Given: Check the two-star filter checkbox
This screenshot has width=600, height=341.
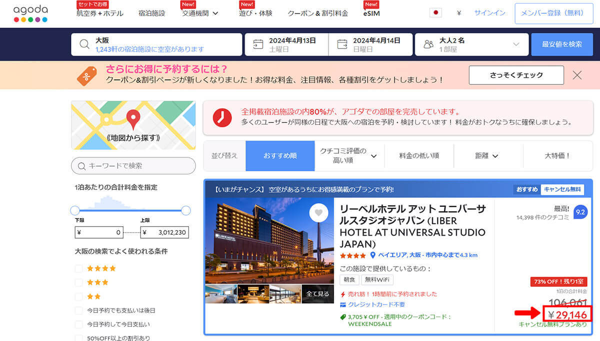Looking at the screenshot, I should tap(78, 297).
